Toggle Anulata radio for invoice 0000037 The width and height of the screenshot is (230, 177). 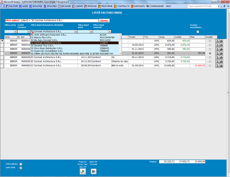tap(210, 53)
